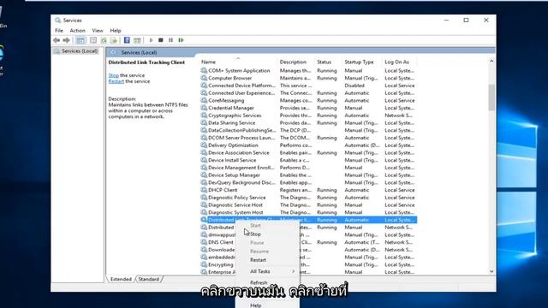
Task: Click gear icon beside CoreMessaging
Action: coord(204,100)
